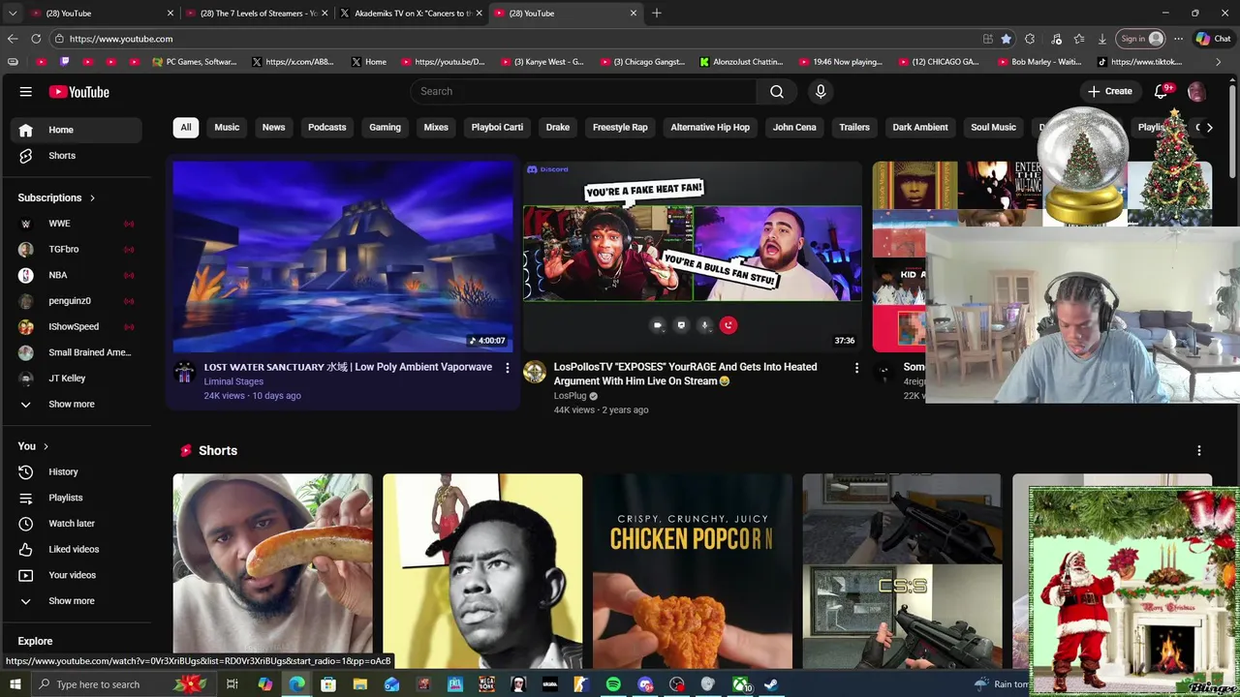Open Lost Water Sanctuary video thumbnail
The width and height of the screenshot is (1240, 697).
[343, 256]
